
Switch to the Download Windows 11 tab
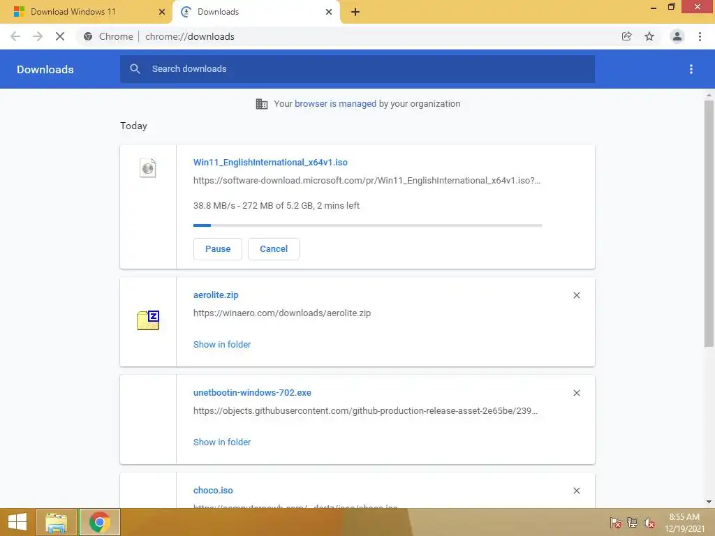click(85, 12)
